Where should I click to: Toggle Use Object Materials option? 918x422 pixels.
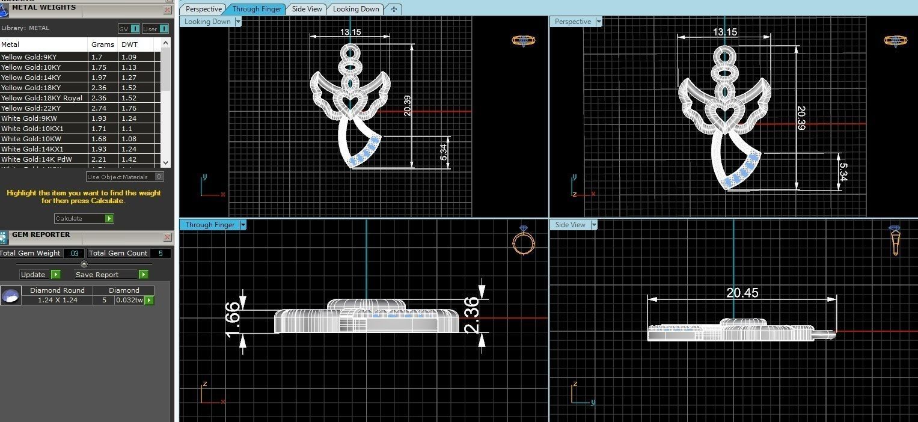124,177
